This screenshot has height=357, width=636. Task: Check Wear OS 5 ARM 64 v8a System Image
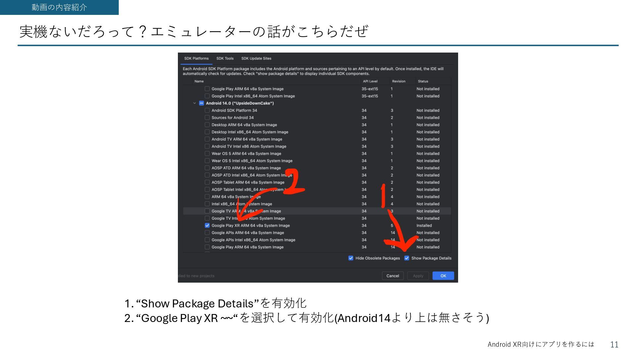(x=207, y=154)
